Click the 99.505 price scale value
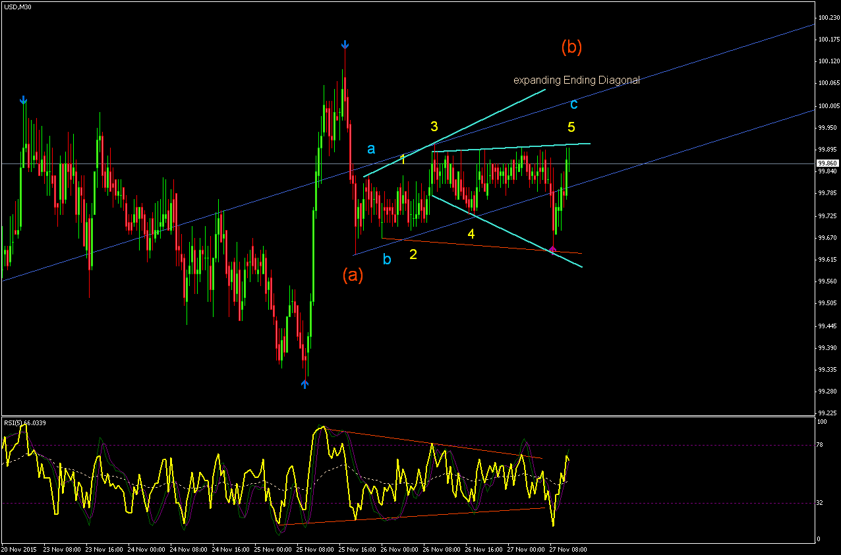Image resolution: width=841 pixels, height=555 pixels. [x=828, y=303]
